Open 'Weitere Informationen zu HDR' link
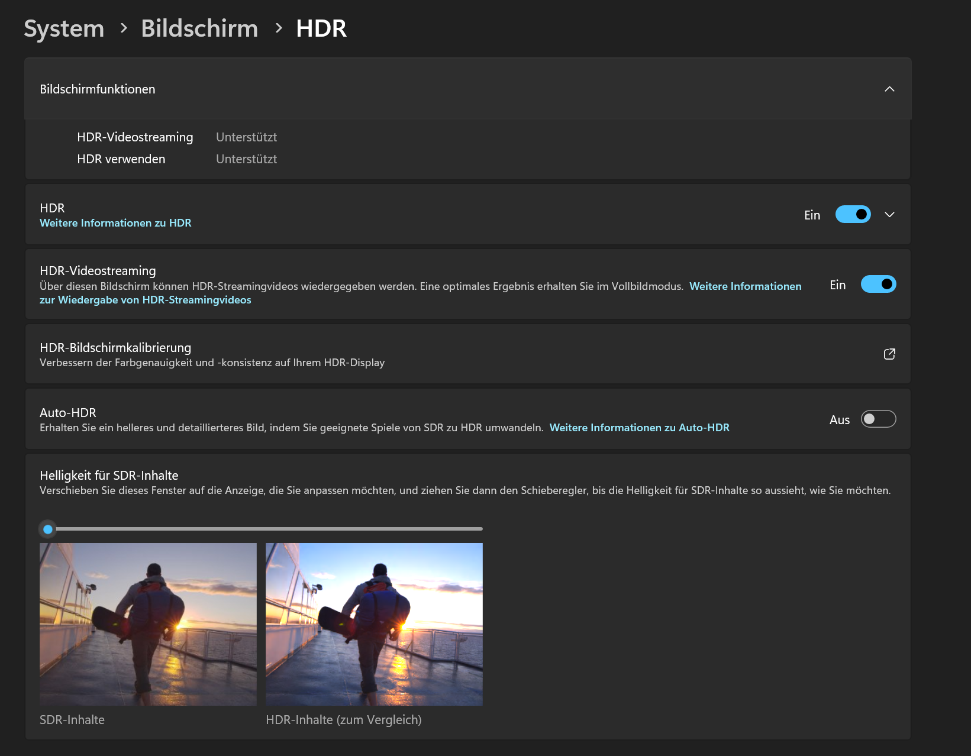Image resolution: width=971 pixels, height=756 pixels. (115, 223)
